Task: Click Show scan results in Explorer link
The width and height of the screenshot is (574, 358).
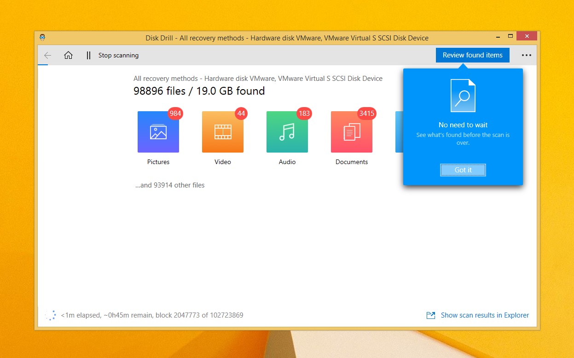Action: 485,315
